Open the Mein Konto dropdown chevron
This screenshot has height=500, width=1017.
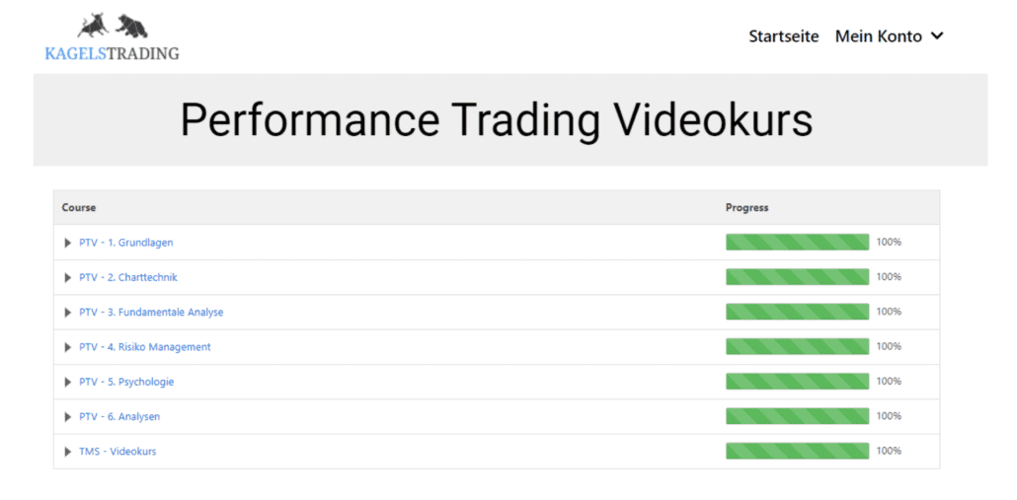pos(937,36)
